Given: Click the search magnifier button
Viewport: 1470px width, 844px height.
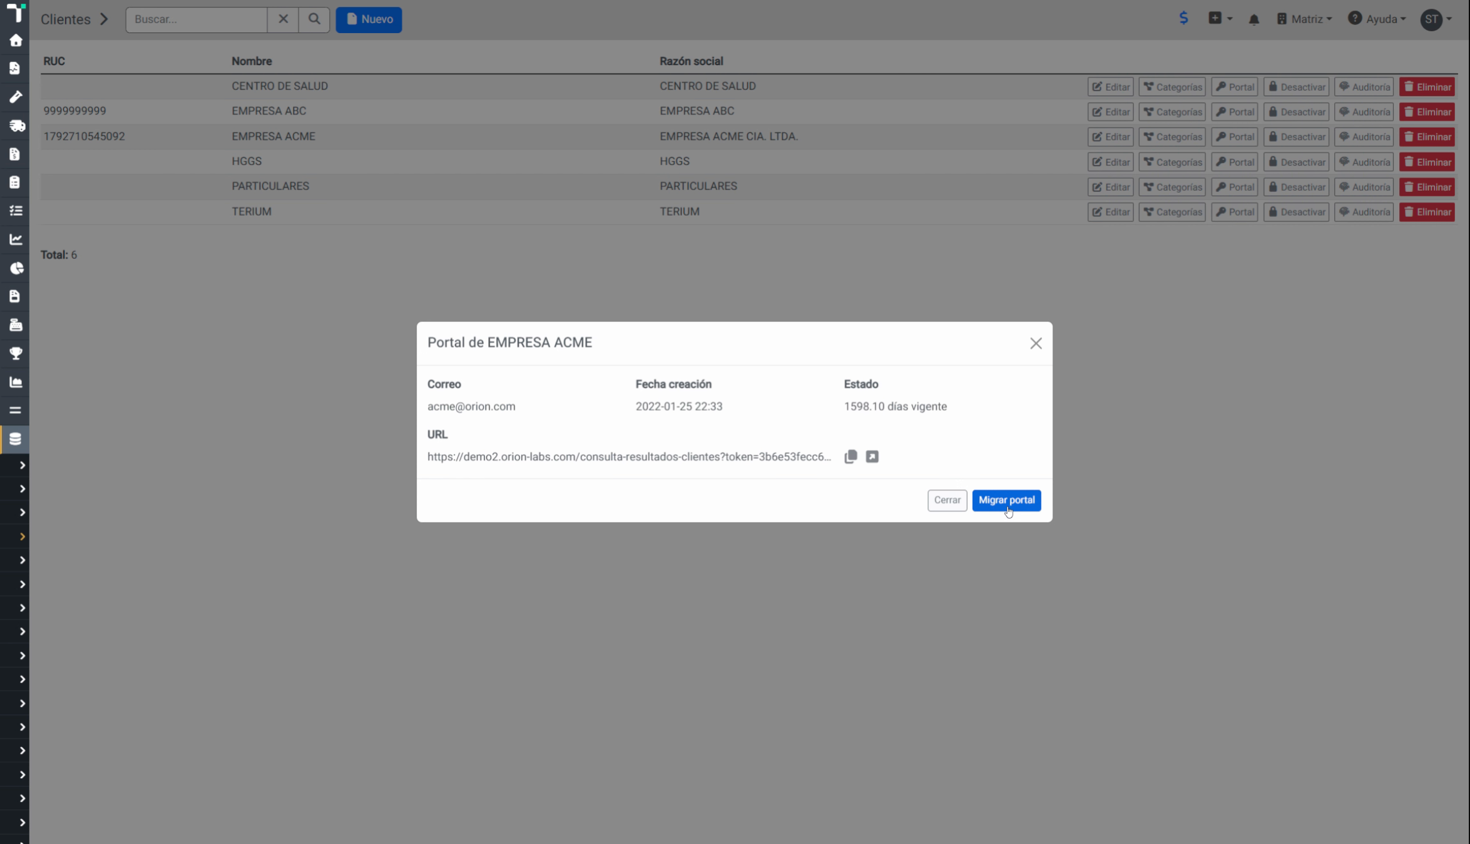Looking at the screenshot, I should tap(314, 19).
